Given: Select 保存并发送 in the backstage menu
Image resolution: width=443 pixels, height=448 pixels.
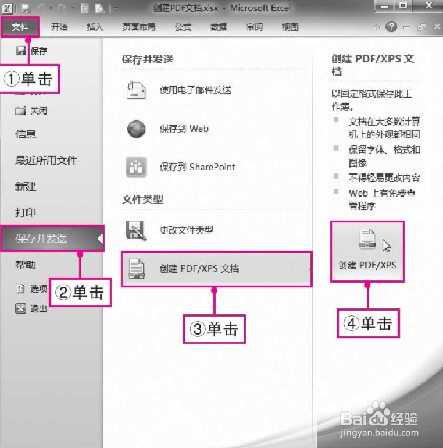Looking at the screenshot, I should pos(52,239).
